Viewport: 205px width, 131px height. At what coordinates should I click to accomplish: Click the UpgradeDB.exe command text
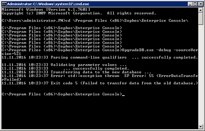coord(138,50)
